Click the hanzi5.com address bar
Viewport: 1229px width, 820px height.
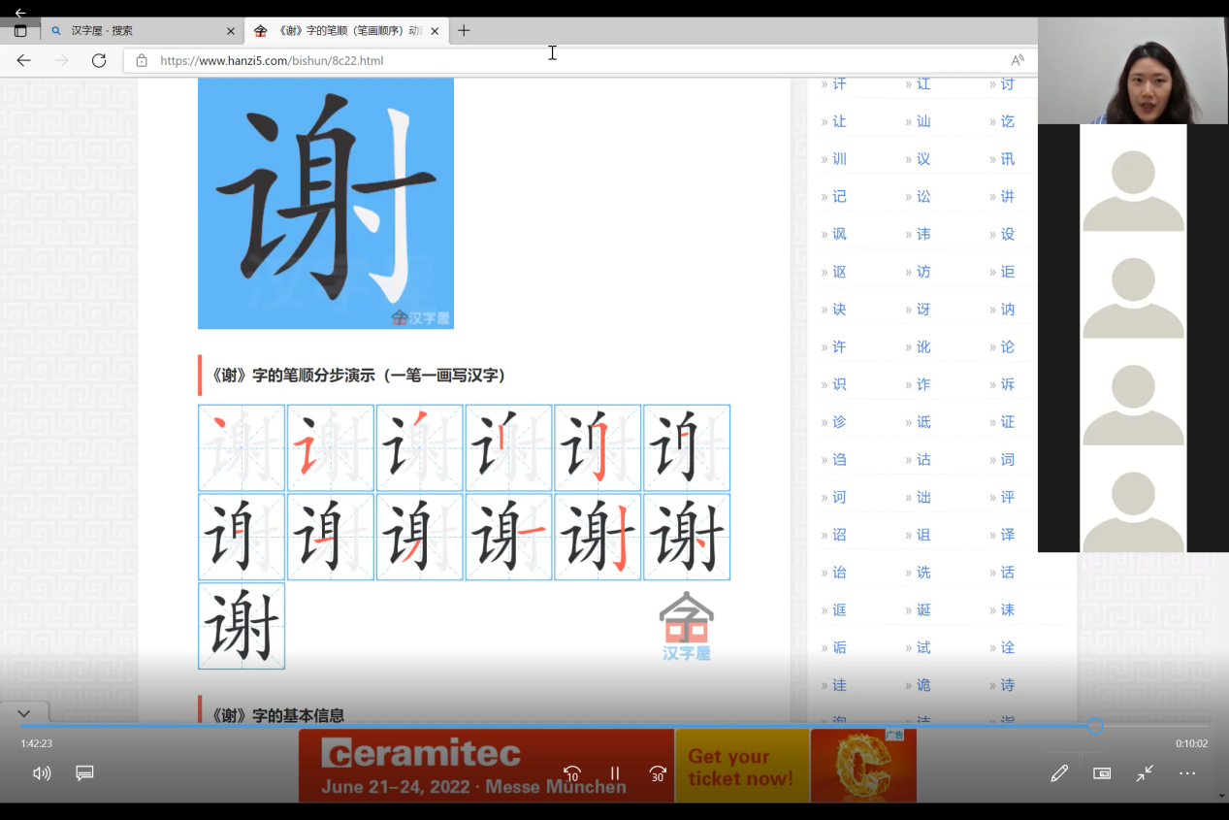[x=580, y=60]
